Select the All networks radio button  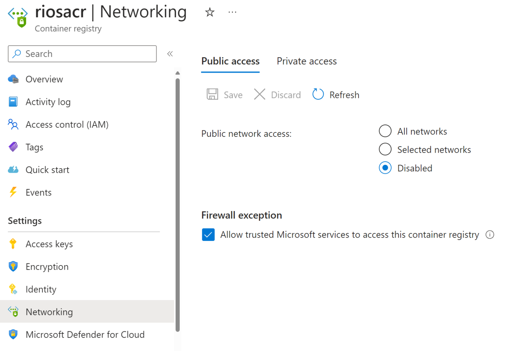[x=385, y=131]
